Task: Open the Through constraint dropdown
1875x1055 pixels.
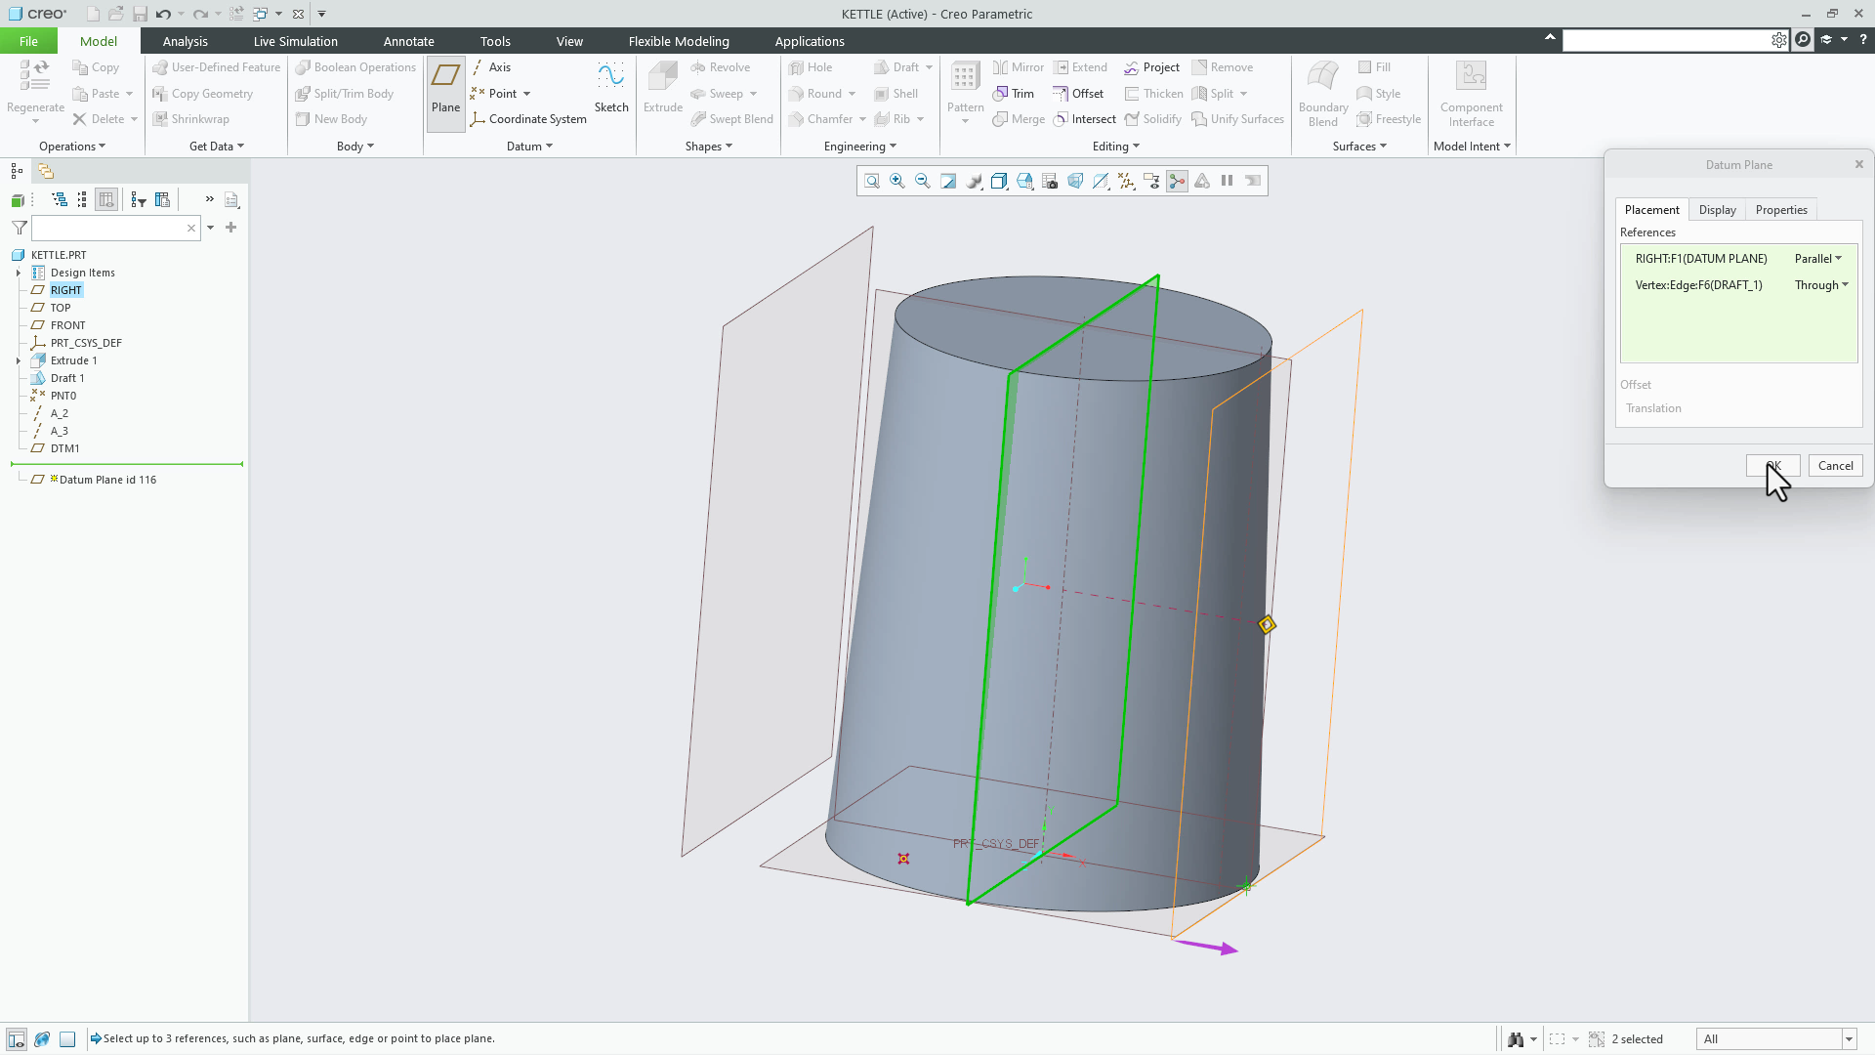Action: [1821, 285]
